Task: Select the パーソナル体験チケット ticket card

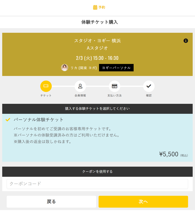Action: [x=97, y=138]
